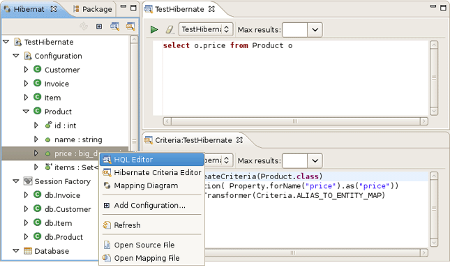The width and height of the screenshot is (450, 274).
Task: Click the TestHibernate console configuration icon in tree
Action: tap(18, 42)
